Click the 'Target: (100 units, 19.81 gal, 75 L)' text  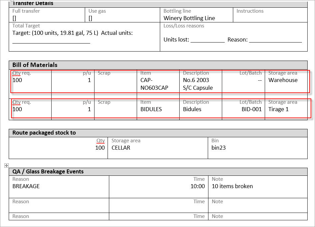point(55,33)
